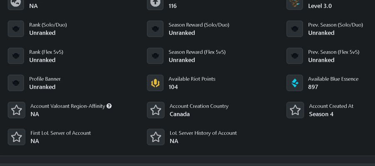Image resolution: width=375 pixels, height=166 pixels.
Task: Click the Available Riot Points gold icon
Action: click(155, 83)
